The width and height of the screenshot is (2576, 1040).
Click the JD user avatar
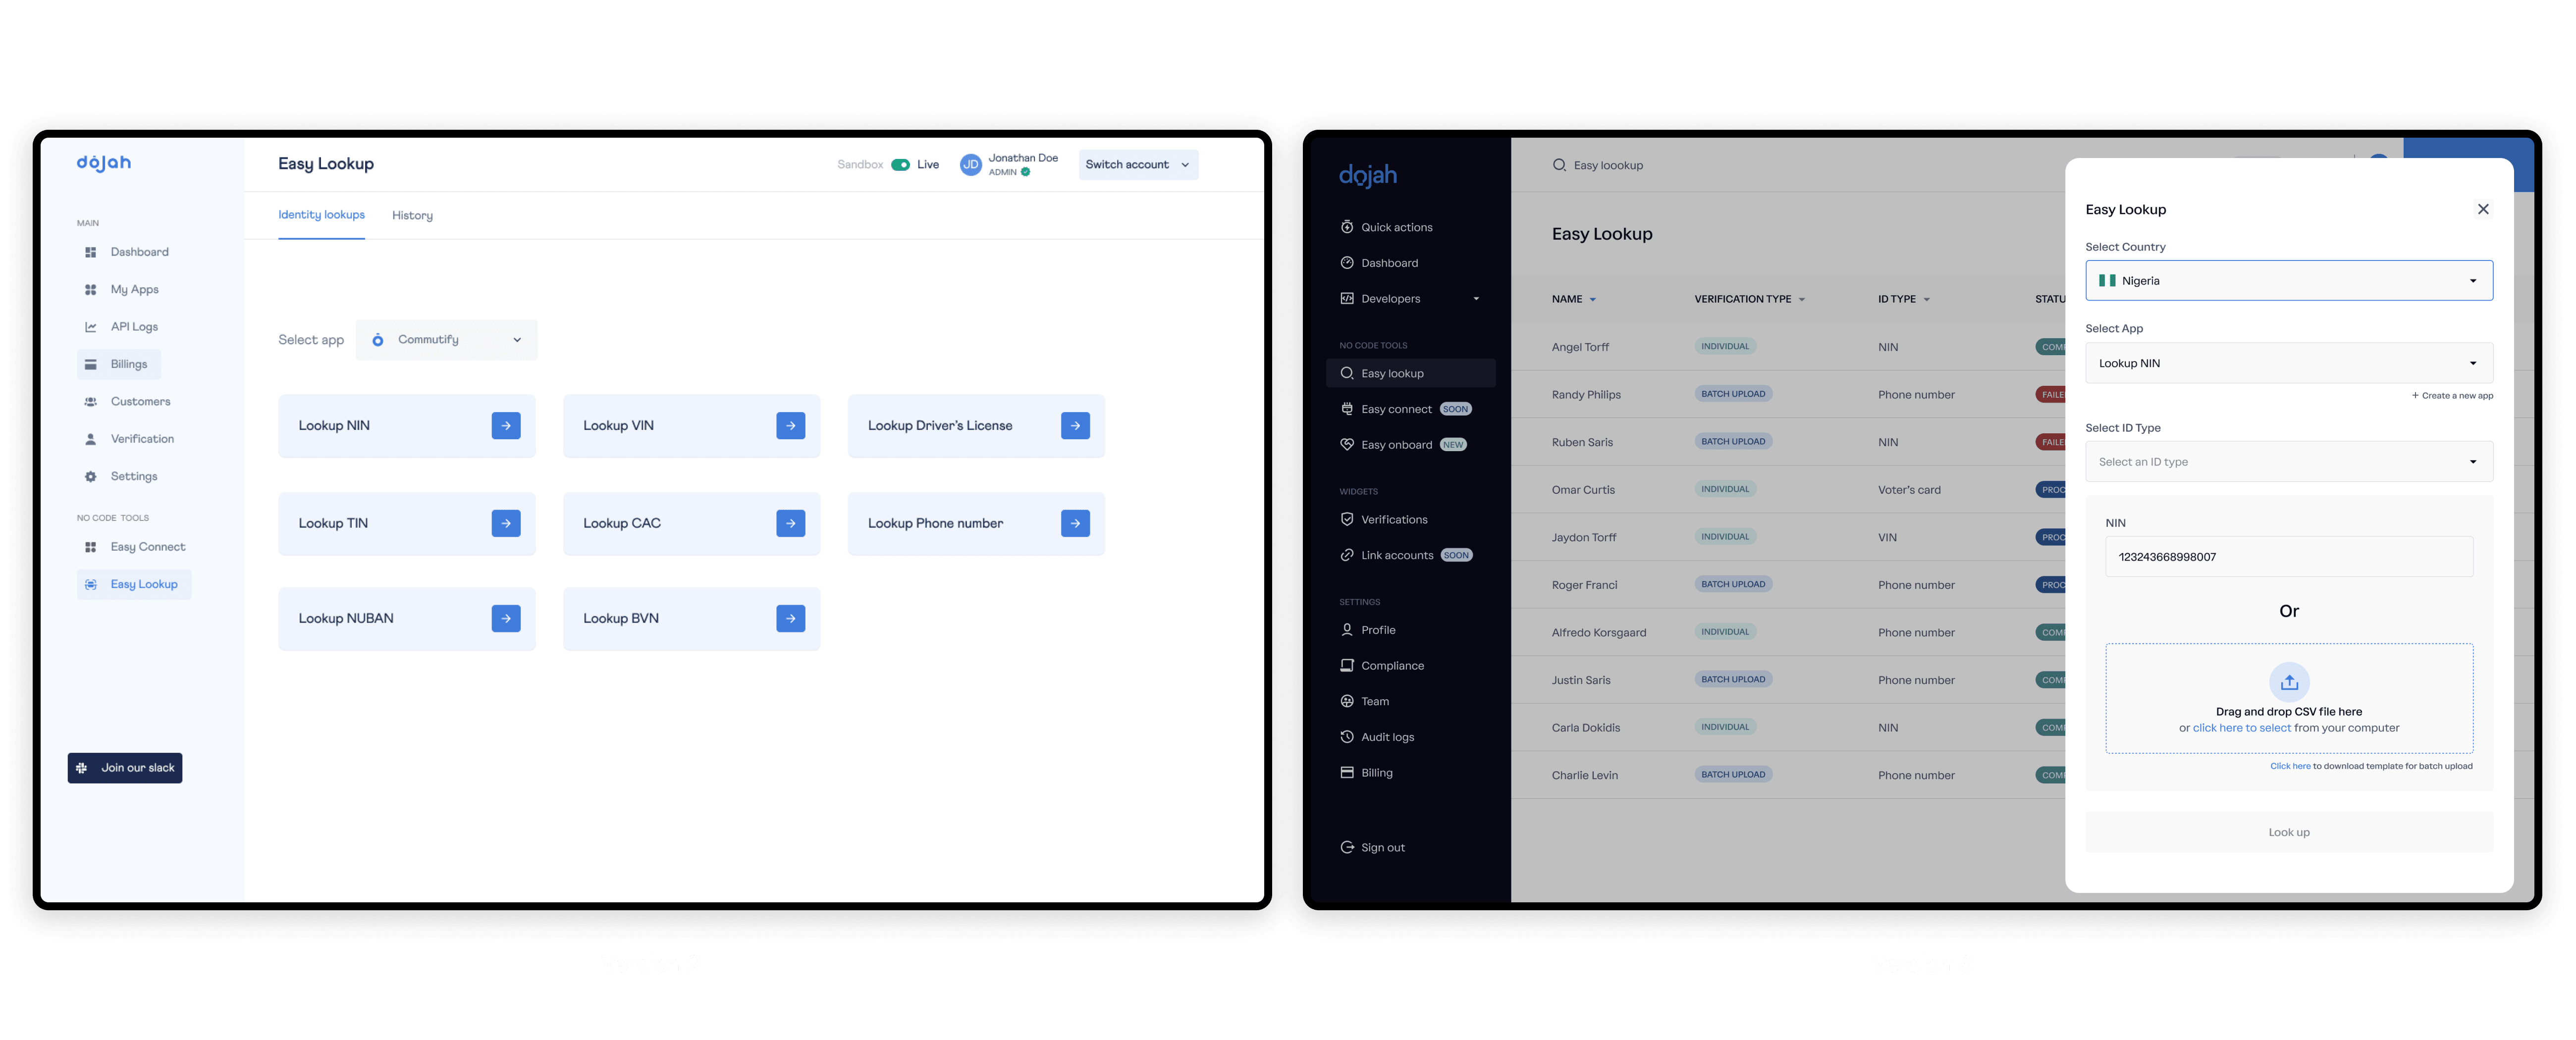pos(970,165)
